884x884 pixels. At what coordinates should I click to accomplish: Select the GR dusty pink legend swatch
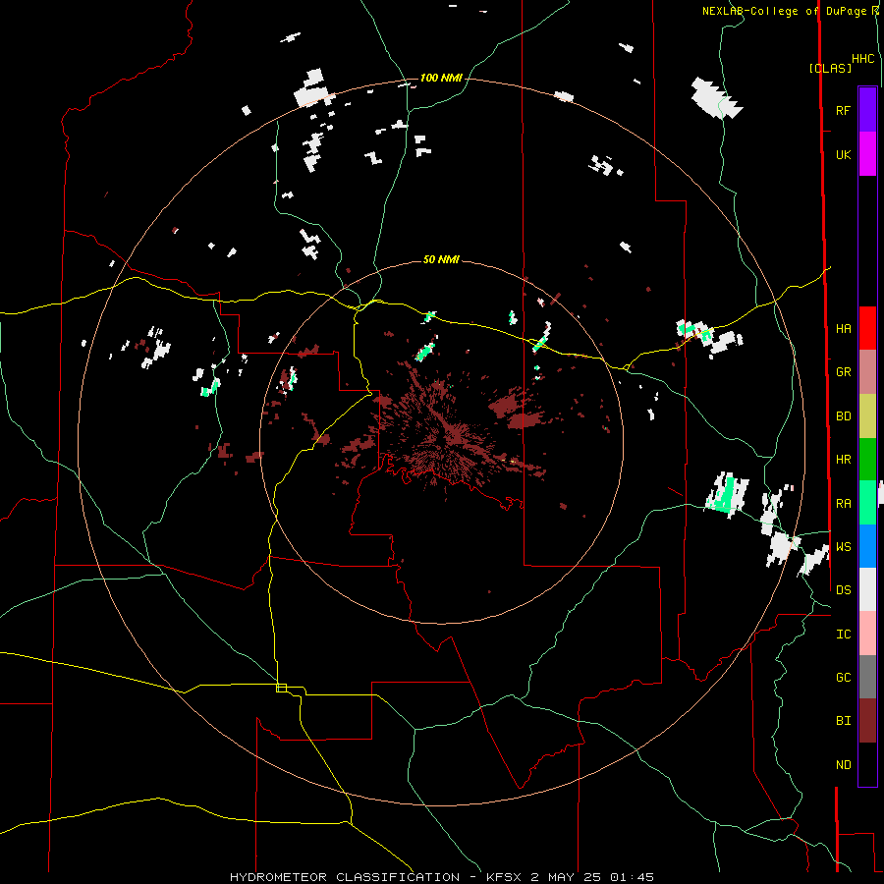867,372
